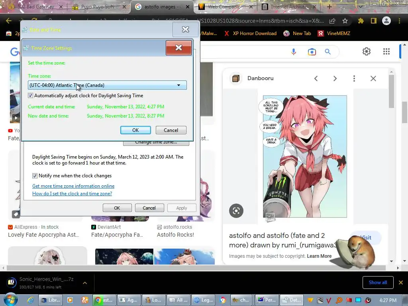Switch to the Internet Archive tab
This screenshot has width=408, height=306.
[288, 7]
